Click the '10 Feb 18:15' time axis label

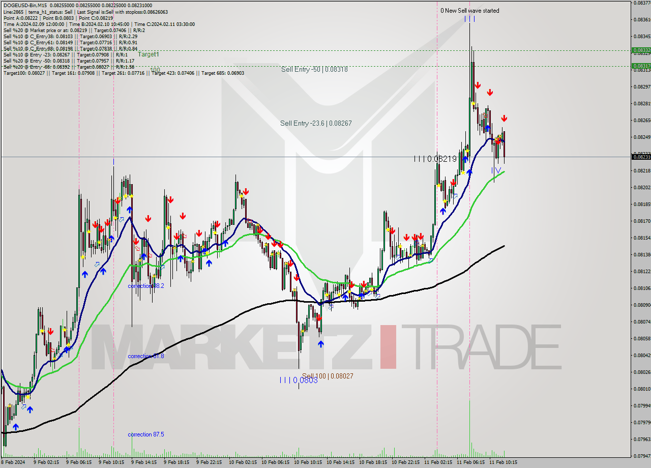pyautogui.click(x=373, y=462)
